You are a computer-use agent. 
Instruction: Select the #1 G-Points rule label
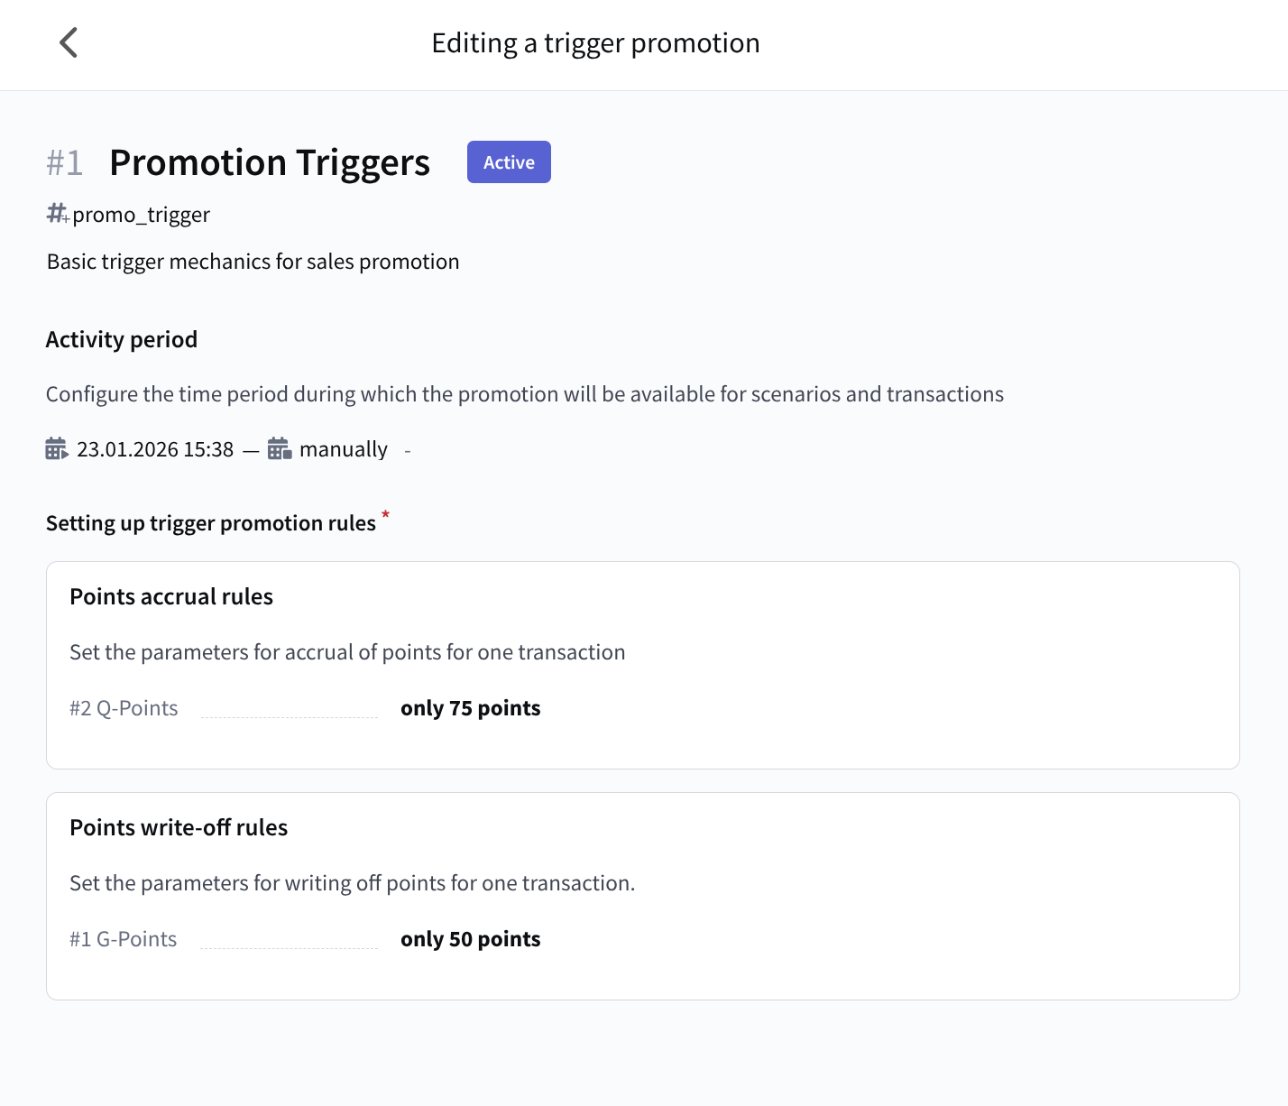(124, 939)
